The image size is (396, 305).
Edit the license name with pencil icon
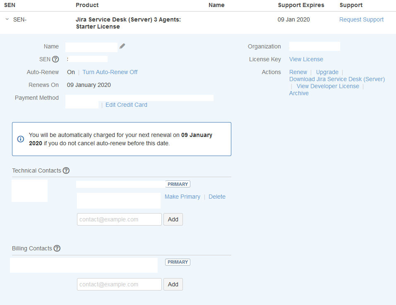(122, 46)
